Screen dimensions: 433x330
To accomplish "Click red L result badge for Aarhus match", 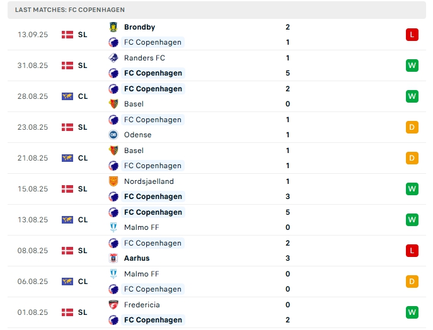I will coord(412,251).
